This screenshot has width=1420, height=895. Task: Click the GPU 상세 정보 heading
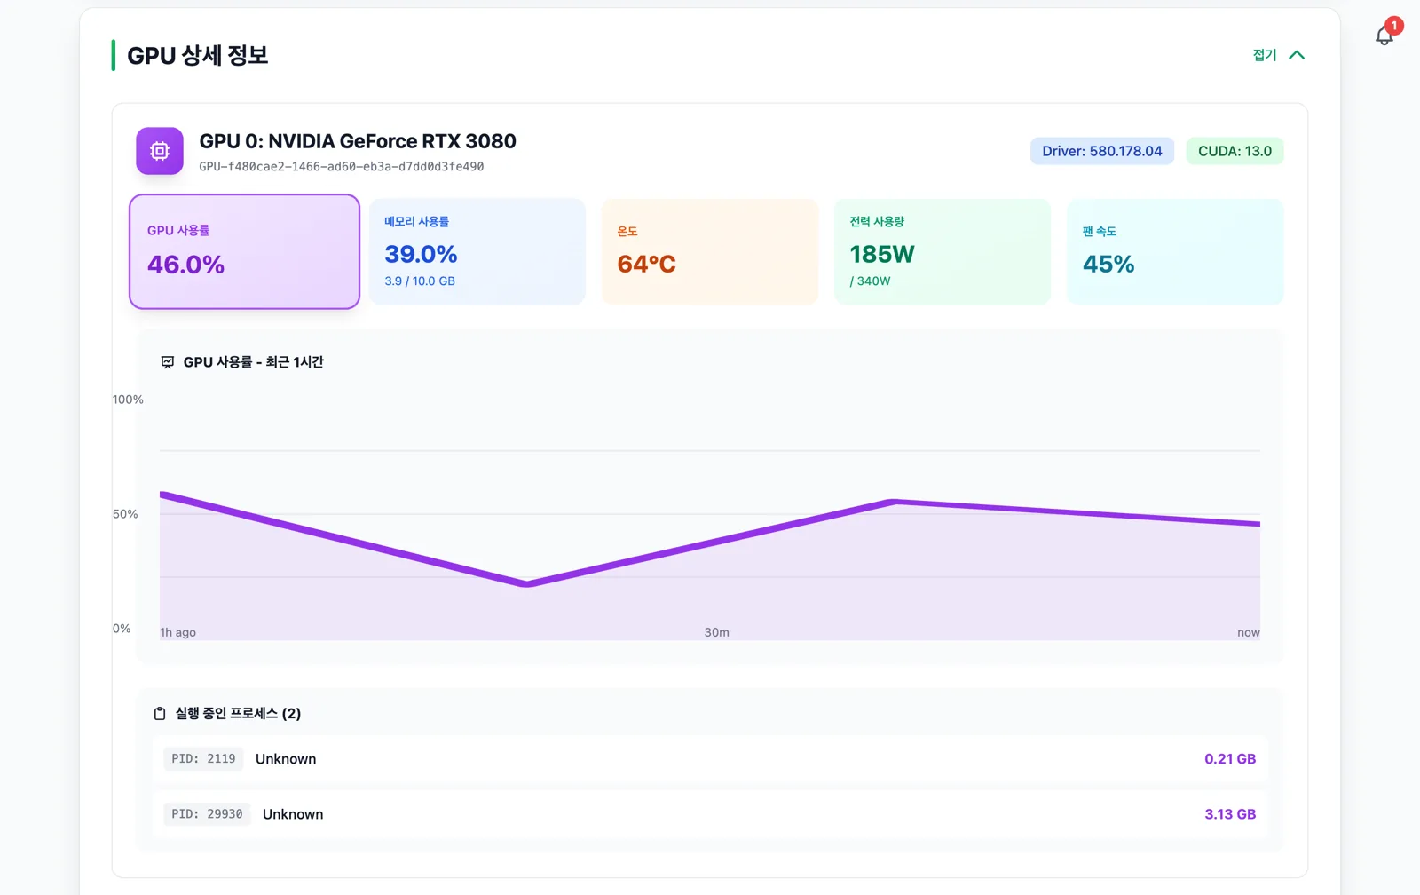click(197, 55)
